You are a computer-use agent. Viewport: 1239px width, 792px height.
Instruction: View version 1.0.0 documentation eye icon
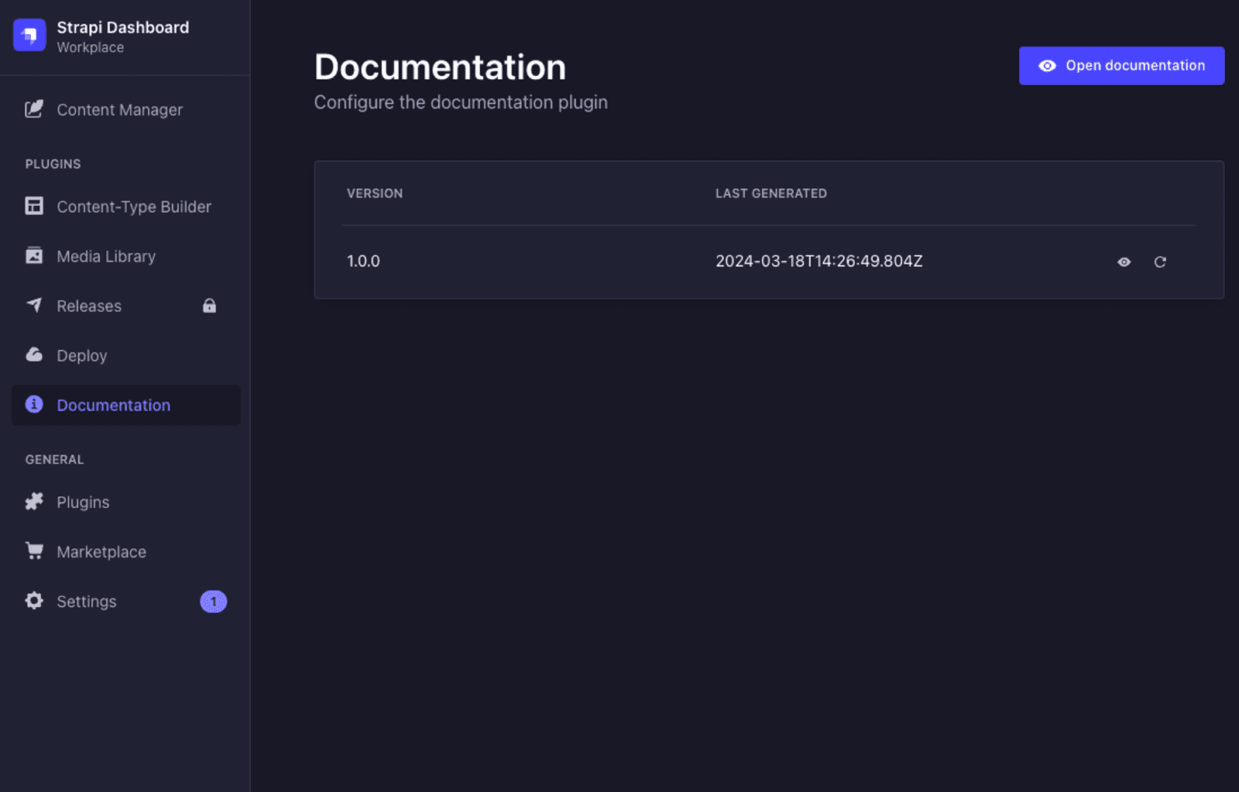(1124, 262)
